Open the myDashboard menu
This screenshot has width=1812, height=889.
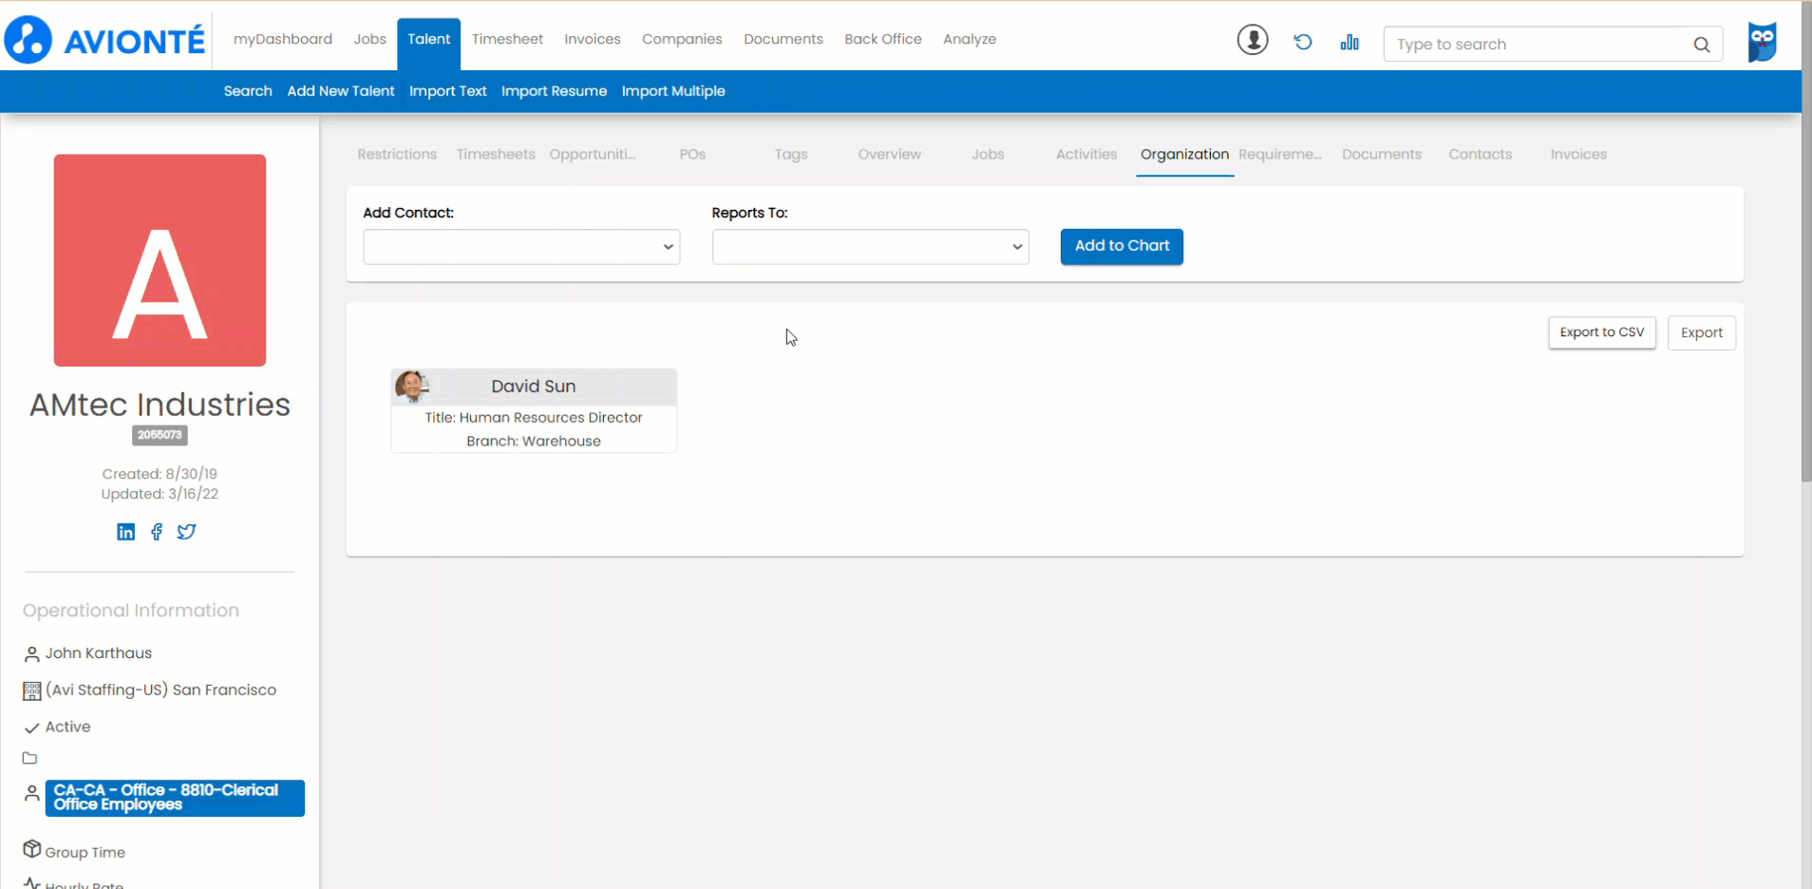coord(283,39)
